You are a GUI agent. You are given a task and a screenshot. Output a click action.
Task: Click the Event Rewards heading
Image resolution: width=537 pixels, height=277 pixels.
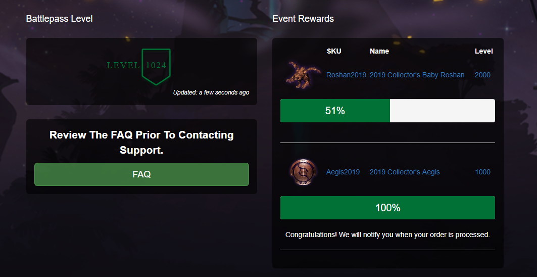coord(303,19)
